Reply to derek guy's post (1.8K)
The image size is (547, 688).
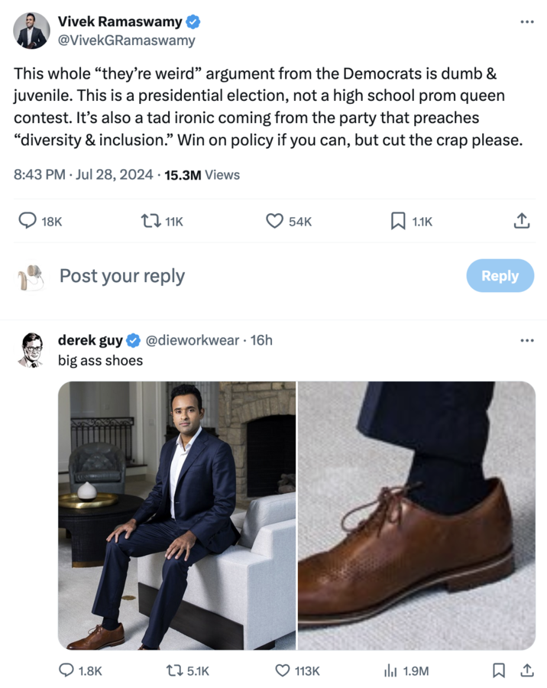67,670
